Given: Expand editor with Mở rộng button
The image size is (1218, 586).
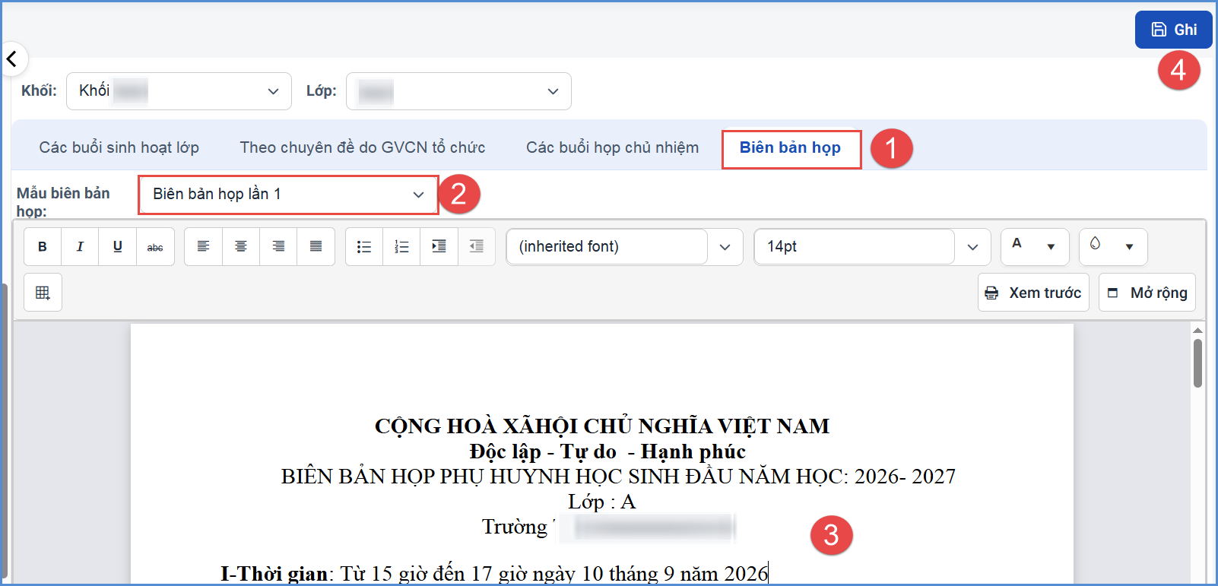Looking at the screenshot, I should click(x=1147, y=293).
